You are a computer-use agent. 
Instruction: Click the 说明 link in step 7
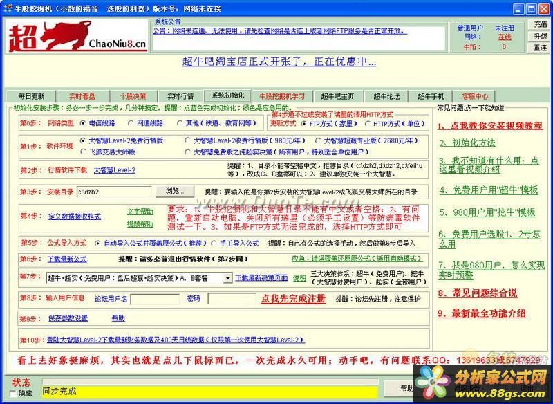coord(299,278)
